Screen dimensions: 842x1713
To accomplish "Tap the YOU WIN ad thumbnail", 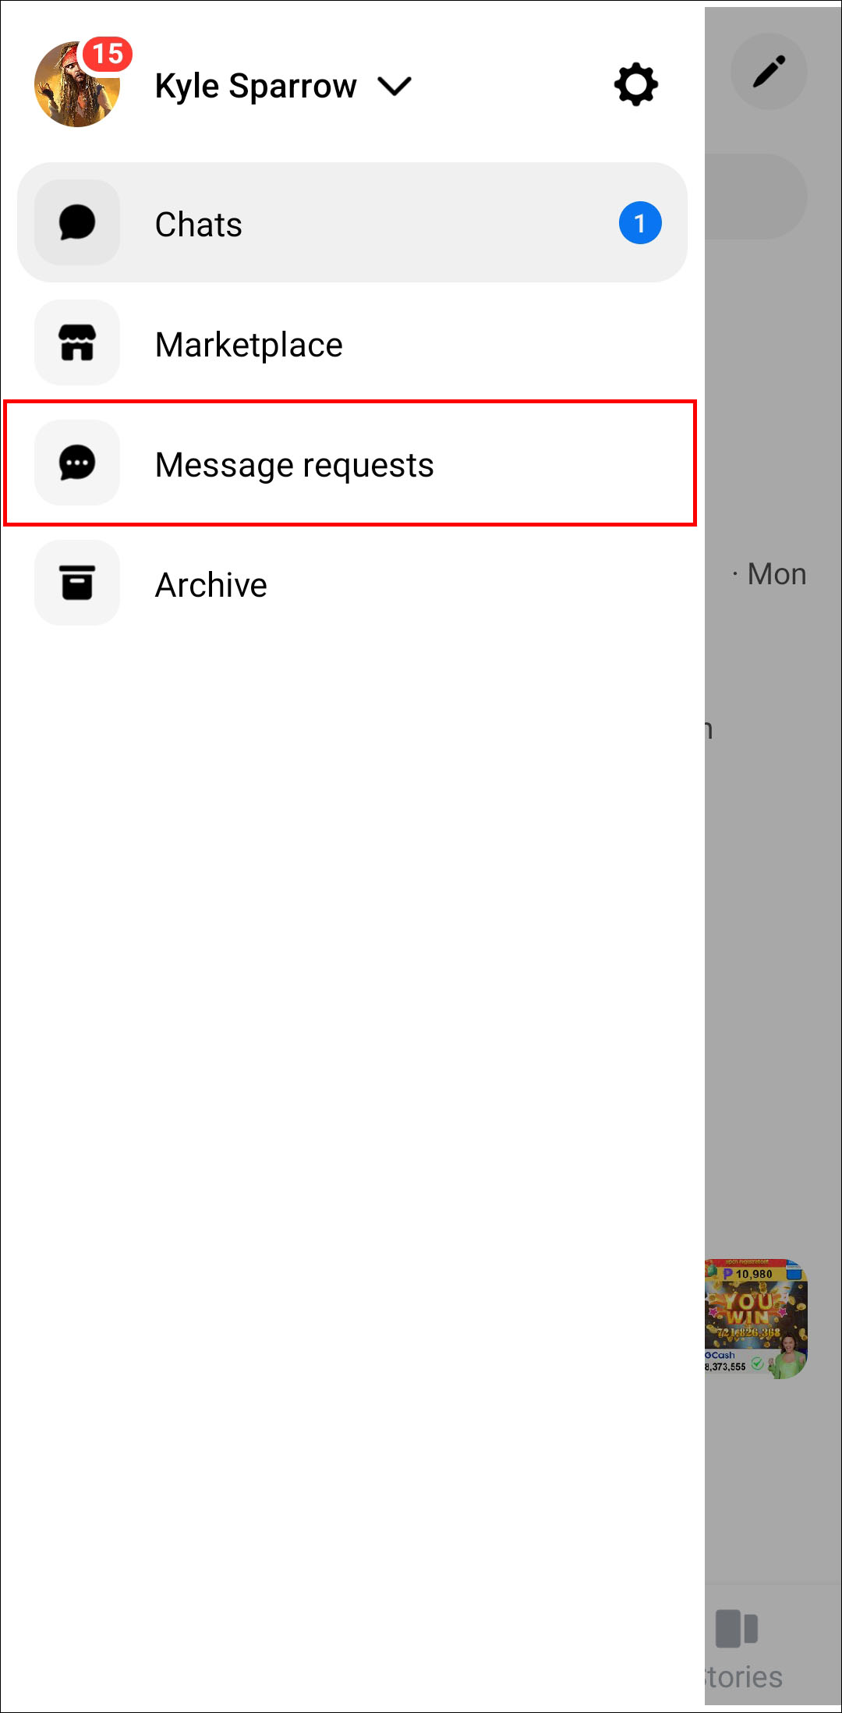I will click(756, 1318).
